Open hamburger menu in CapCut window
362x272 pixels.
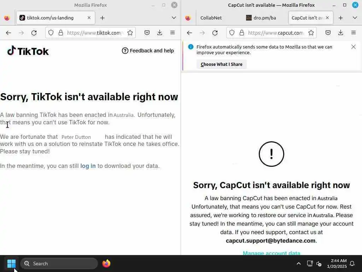pyautogui.click(x=354, y=33)
